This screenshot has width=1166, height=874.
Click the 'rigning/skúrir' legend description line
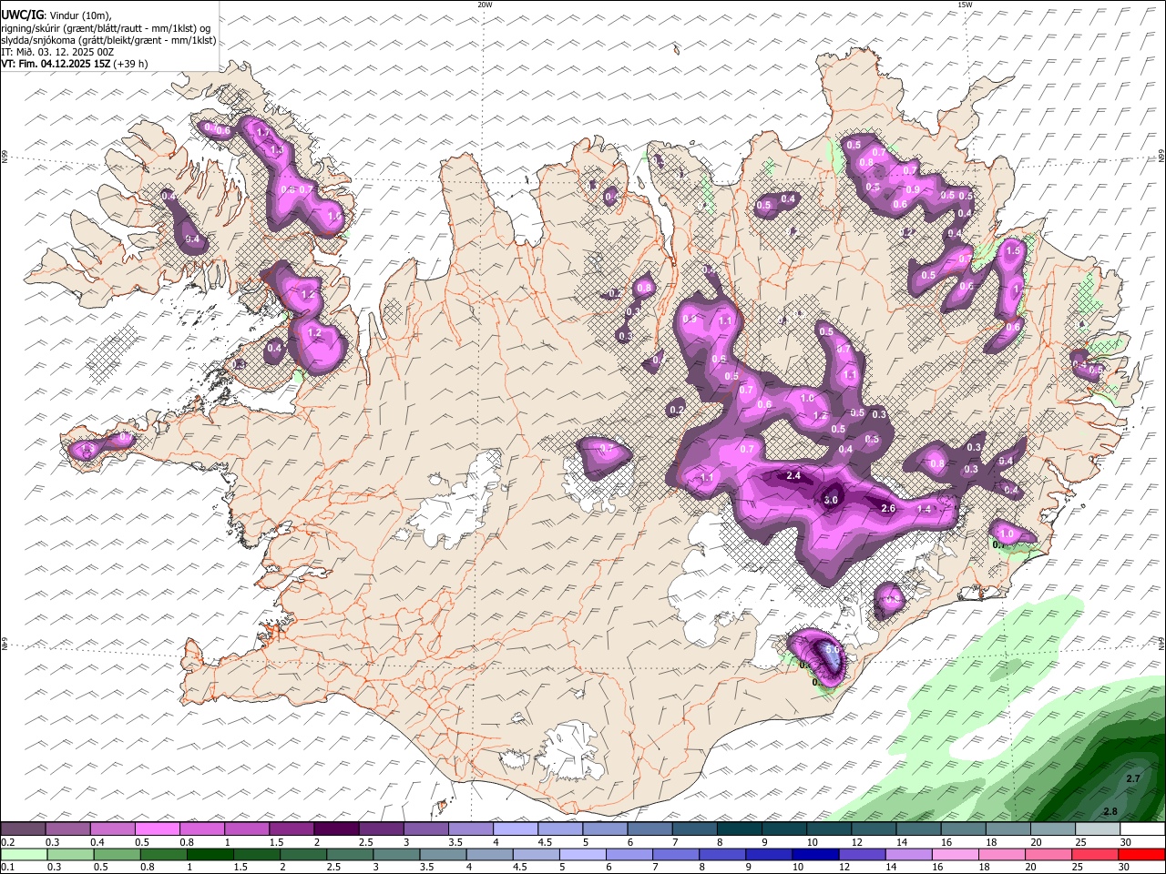tap(107, 28)
